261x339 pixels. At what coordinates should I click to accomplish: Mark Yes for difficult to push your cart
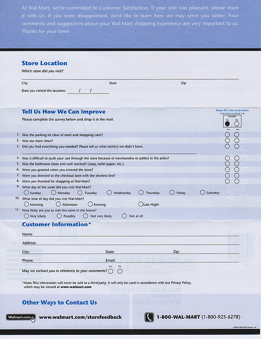pos(227,158)
